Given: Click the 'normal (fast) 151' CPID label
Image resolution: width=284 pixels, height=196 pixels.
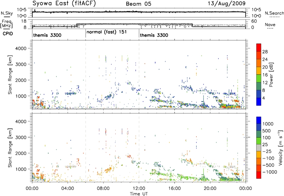Looking at the screenshot, I should 107,32.
